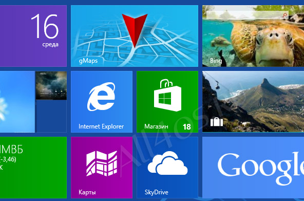Open the SkyDrive cloud tile
The width and height of the screenshot is (304, 201).
coord(167,168)
